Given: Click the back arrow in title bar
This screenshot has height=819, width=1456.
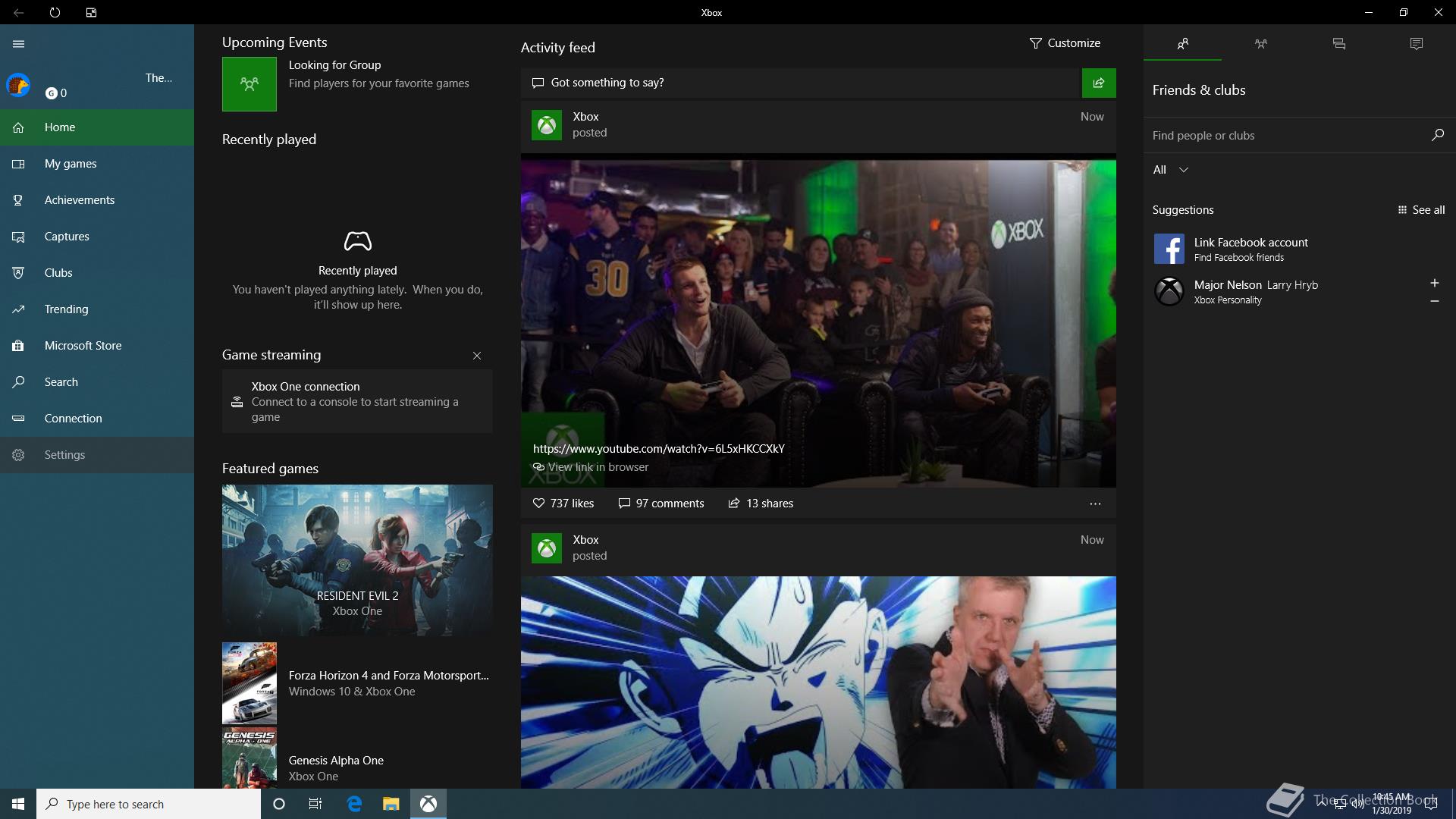Looking at the screenshot, I should [18, 12].
